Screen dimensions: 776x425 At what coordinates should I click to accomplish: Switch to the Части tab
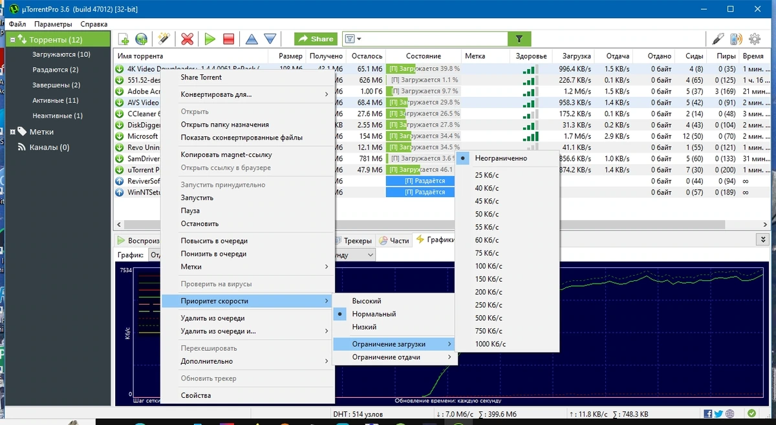394,240
